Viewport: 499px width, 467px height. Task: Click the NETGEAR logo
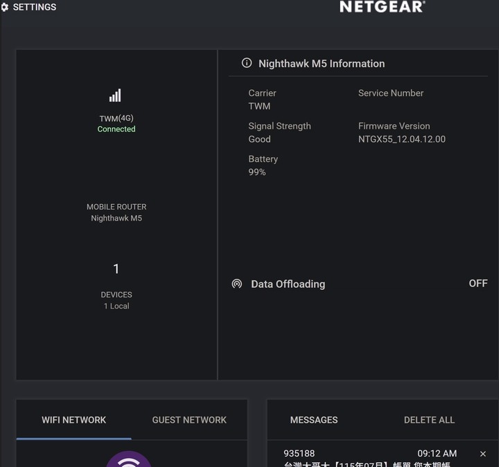coord(382,7)
